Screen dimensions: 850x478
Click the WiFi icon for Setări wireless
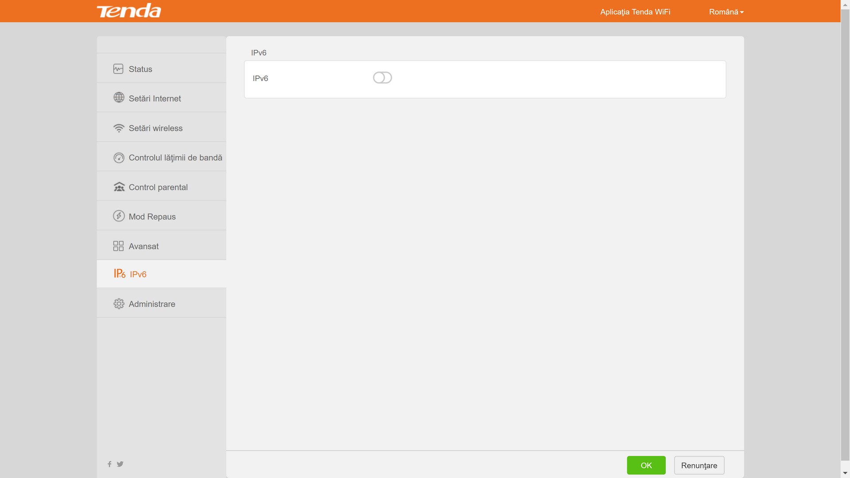pos(119,128)
